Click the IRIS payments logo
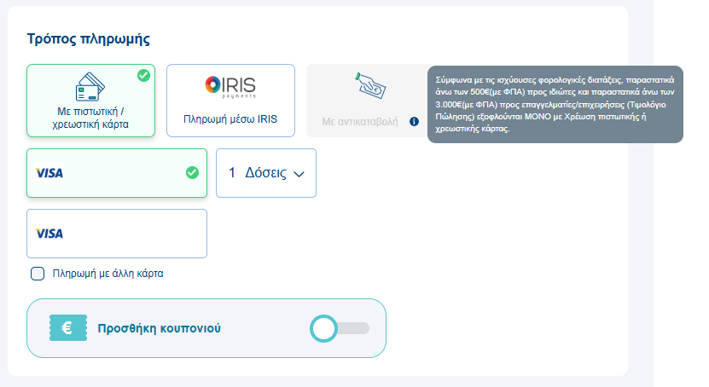Image resolution: width=709 pixels, height=387 pixels. pyautogui.click(x=230, y=87)
